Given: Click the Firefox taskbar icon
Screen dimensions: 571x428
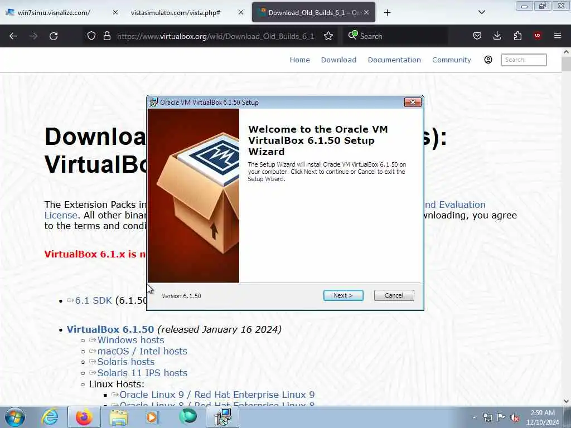Looking at the screenshot, I should [84, 417].
